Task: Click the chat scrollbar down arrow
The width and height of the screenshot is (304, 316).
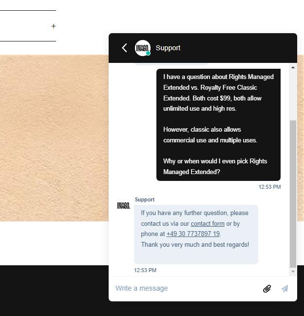Action: tap(293, 271)
